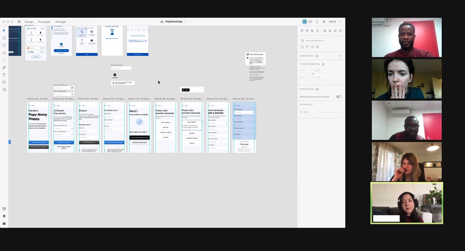Switch to the Partager tab

(x=61, y=22)
